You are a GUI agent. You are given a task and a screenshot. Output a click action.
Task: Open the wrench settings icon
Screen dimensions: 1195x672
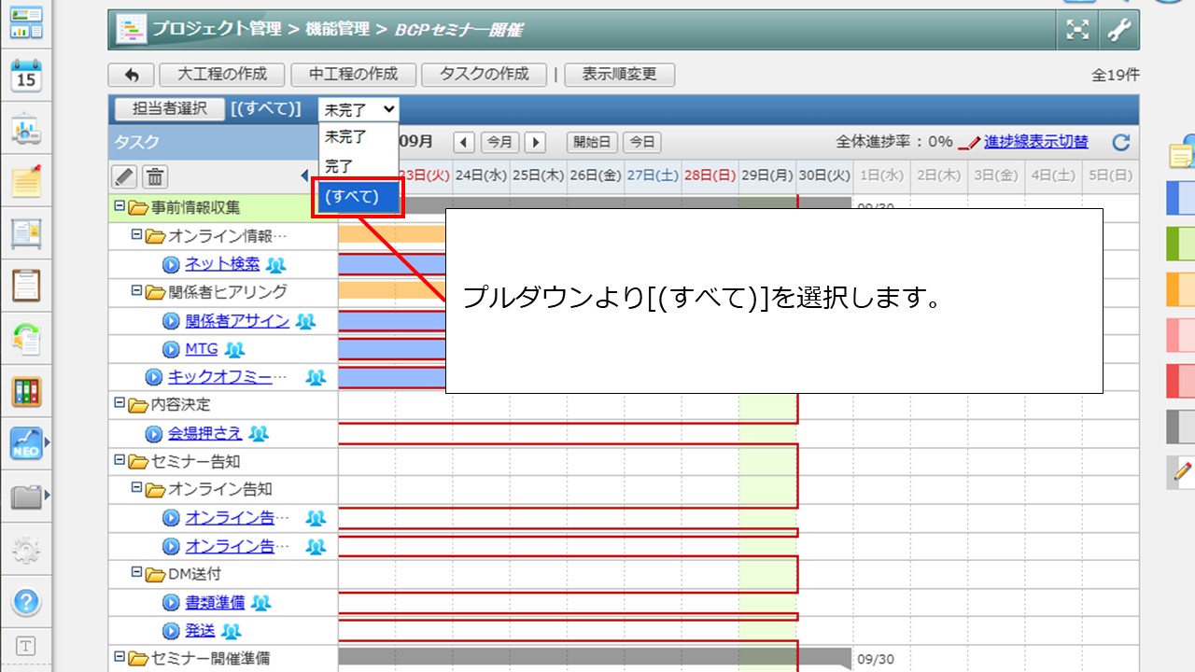pyautogui.click(x=1118, y=30)
